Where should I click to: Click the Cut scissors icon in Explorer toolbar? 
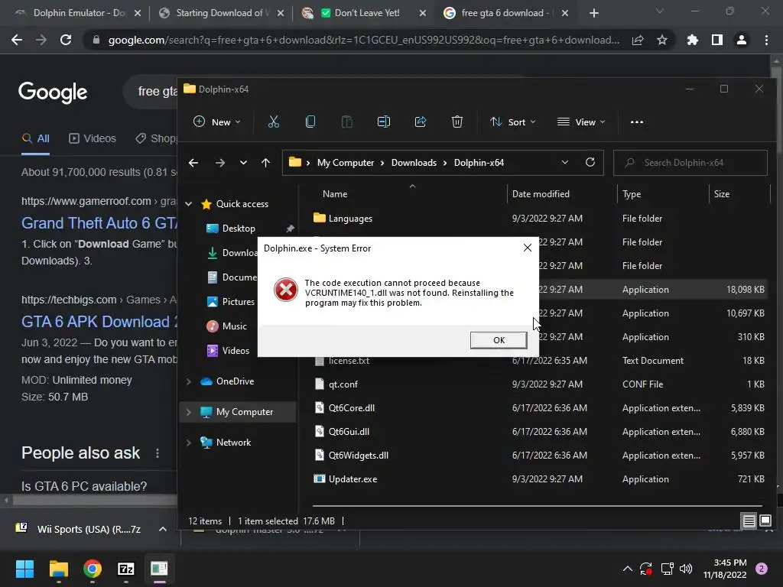(x=274, y=122)
